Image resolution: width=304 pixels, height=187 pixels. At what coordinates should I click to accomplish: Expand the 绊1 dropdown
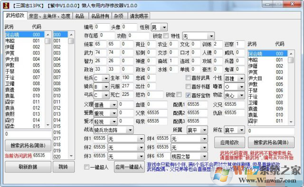(126, 139)
